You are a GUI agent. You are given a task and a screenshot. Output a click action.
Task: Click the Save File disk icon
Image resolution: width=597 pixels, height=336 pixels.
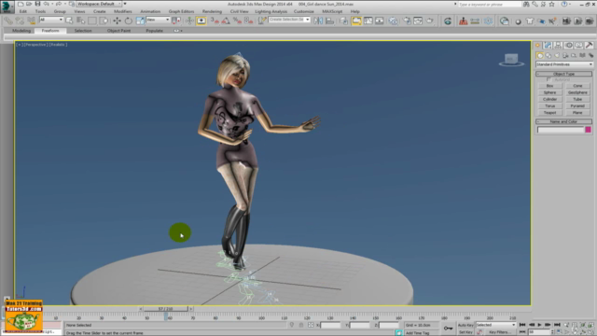[x=37, y=4]
